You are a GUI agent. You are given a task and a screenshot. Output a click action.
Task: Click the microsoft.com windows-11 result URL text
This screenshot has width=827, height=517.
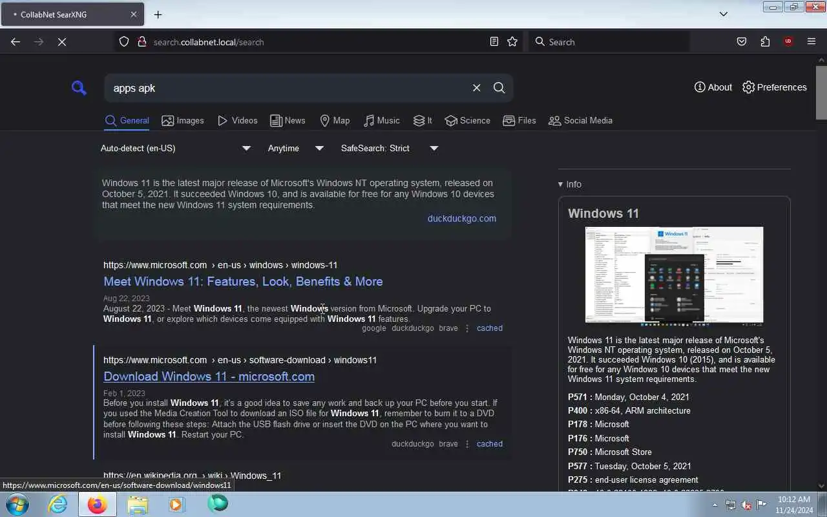pyautogui.click(x=220, y=265)
